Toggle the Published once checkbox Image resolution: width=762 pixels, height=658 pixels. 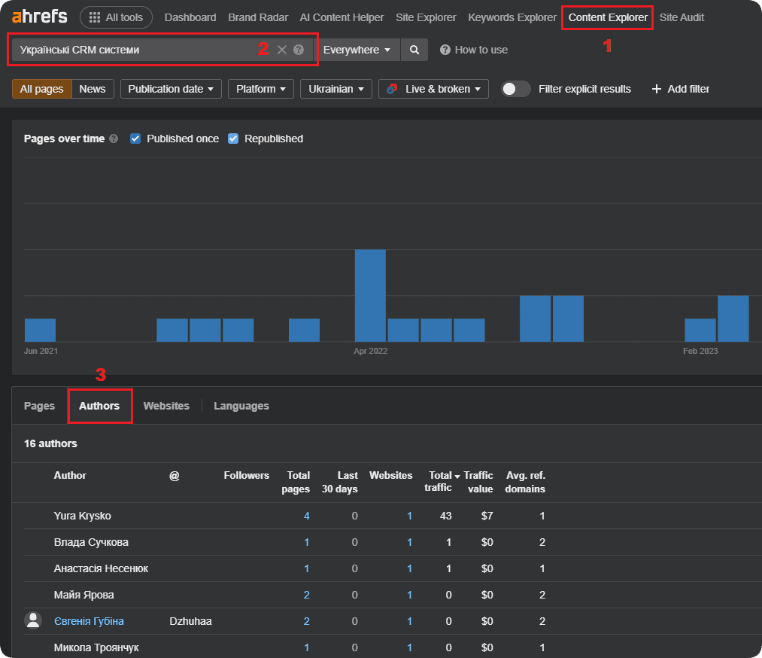135,139
